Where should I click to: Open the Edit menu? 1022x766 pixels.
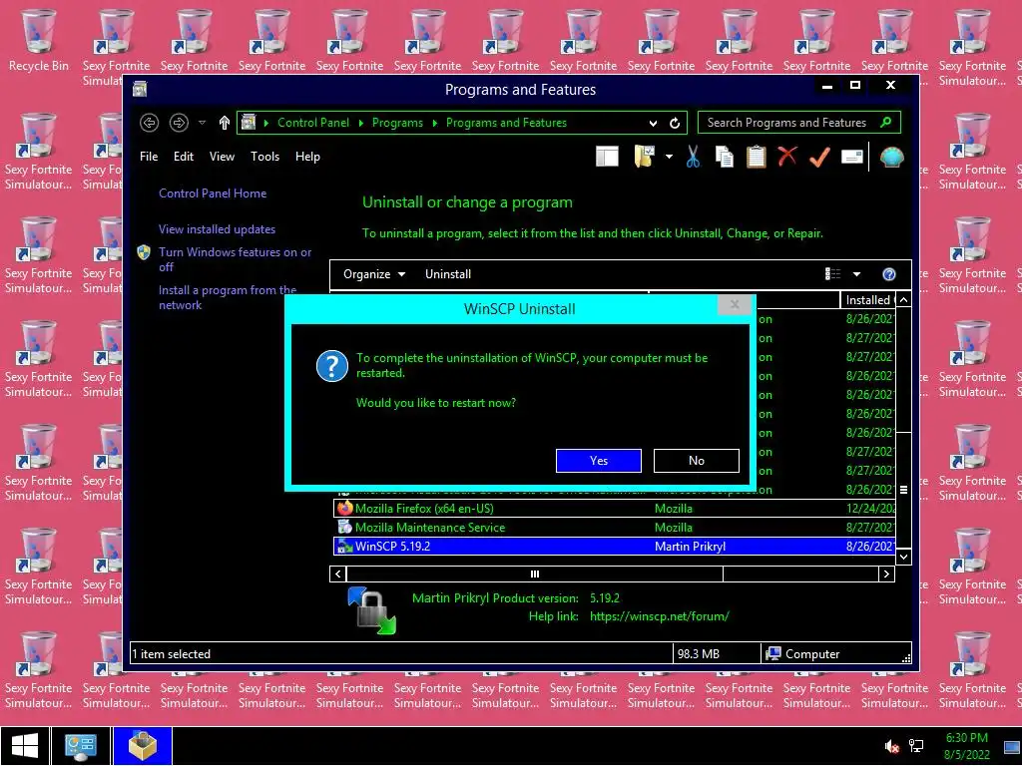coord(184,157)
